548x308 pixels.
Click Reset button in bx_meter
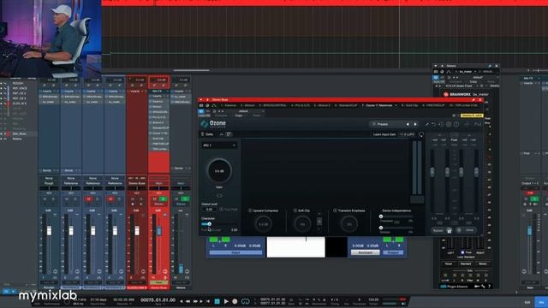448,264
